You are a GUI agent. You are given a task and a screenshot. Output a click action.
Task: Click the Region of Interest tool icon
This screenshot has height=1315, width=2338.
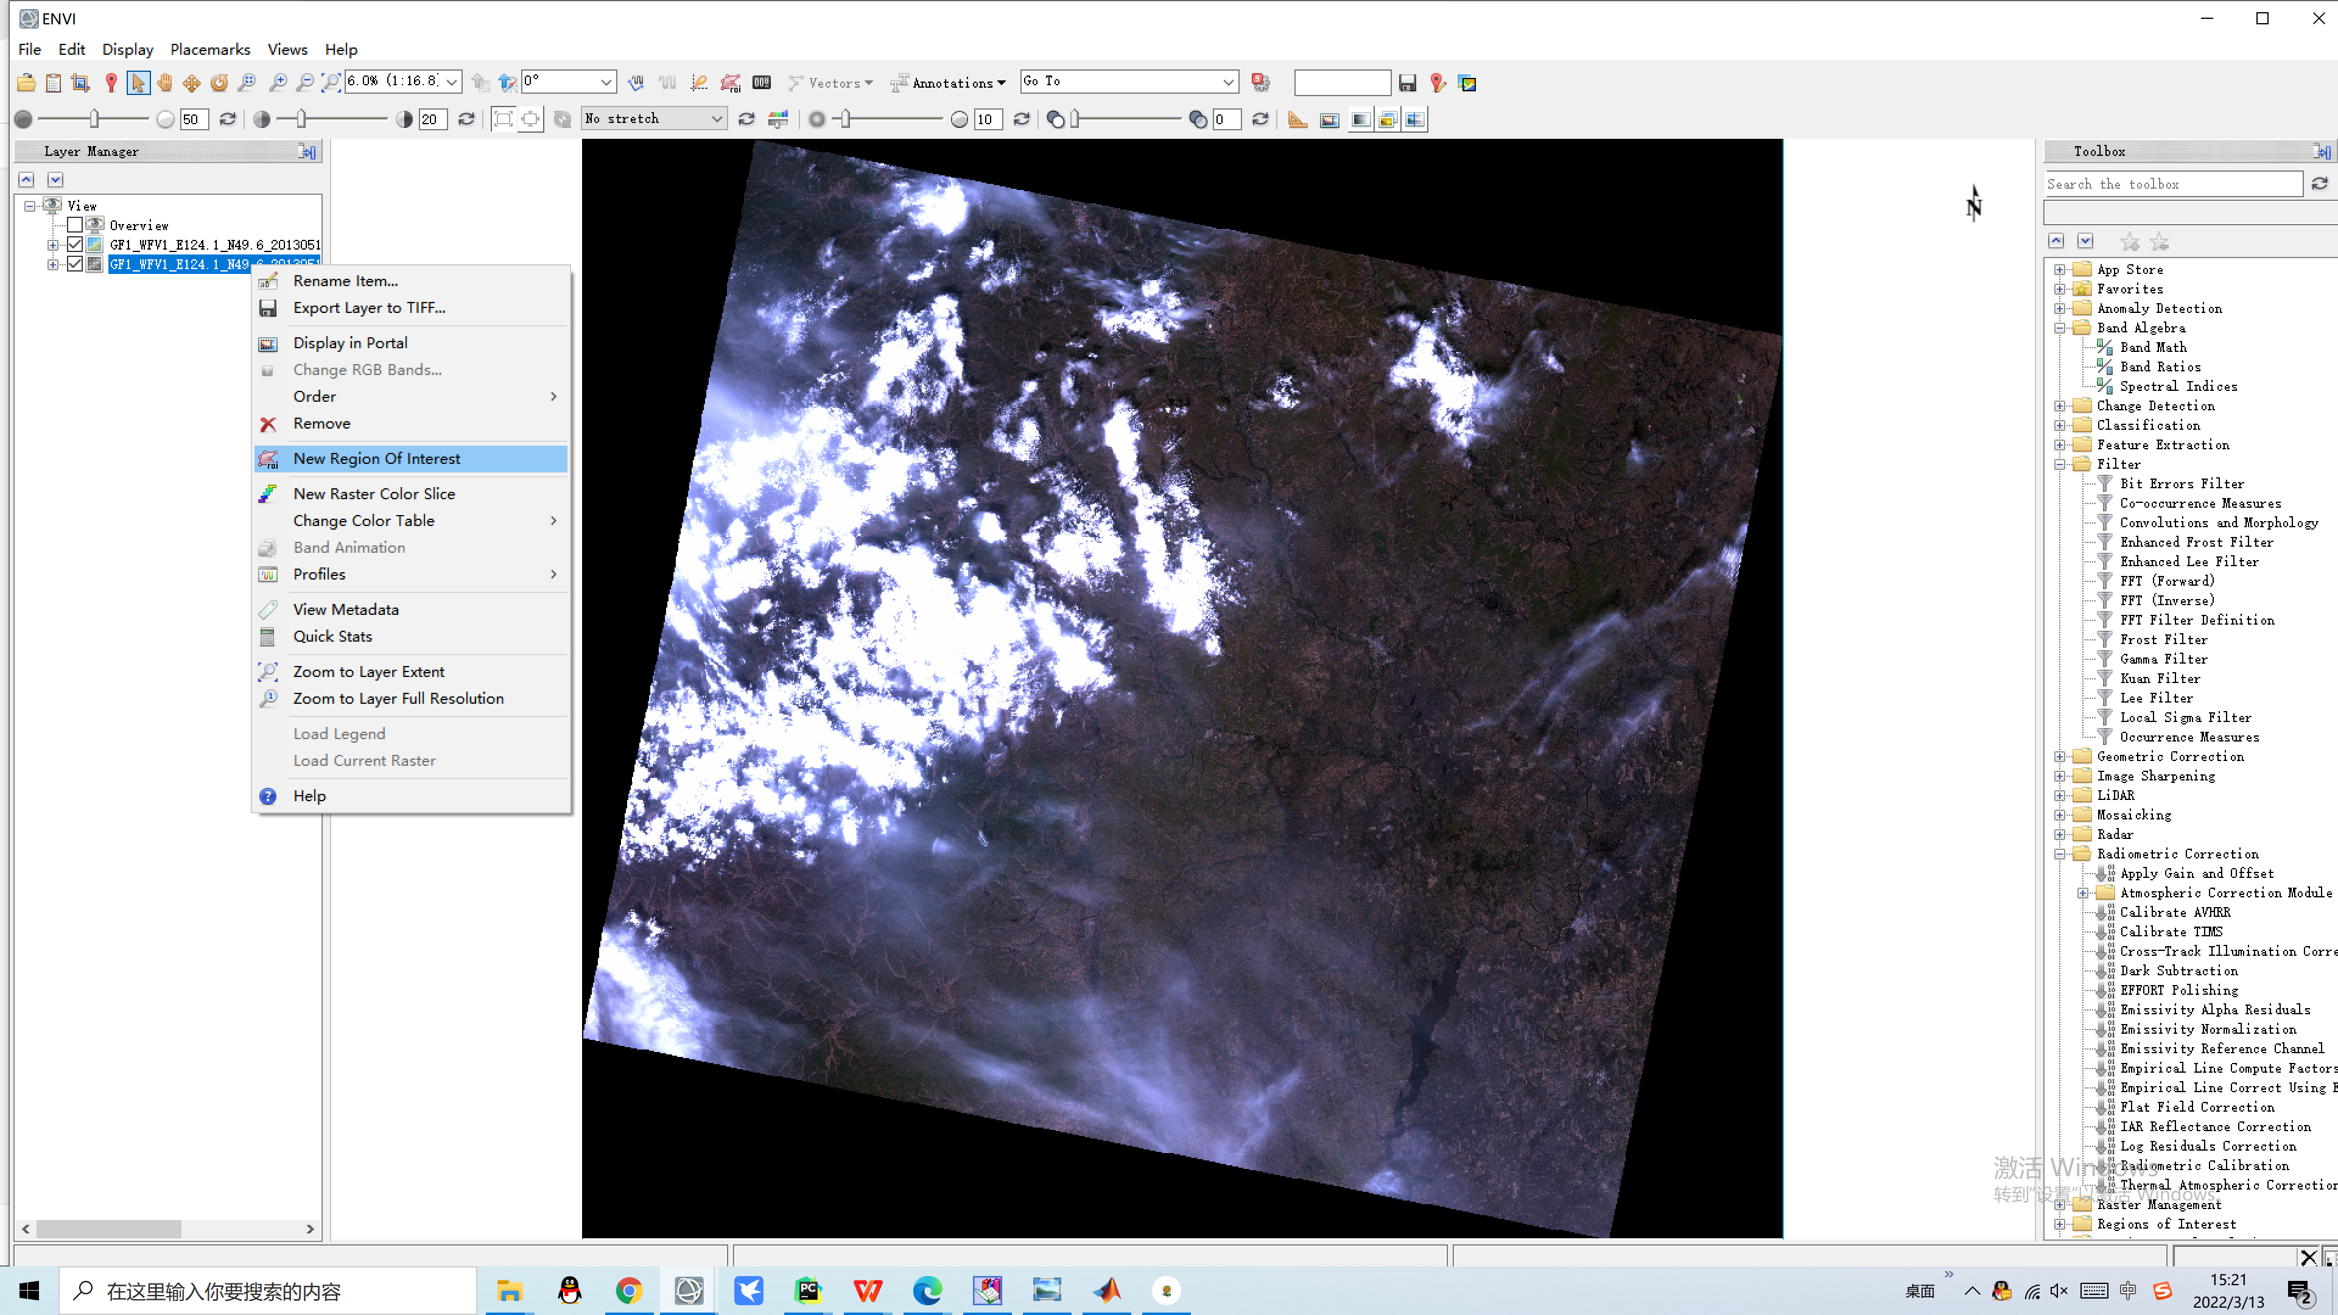[730, 83]
